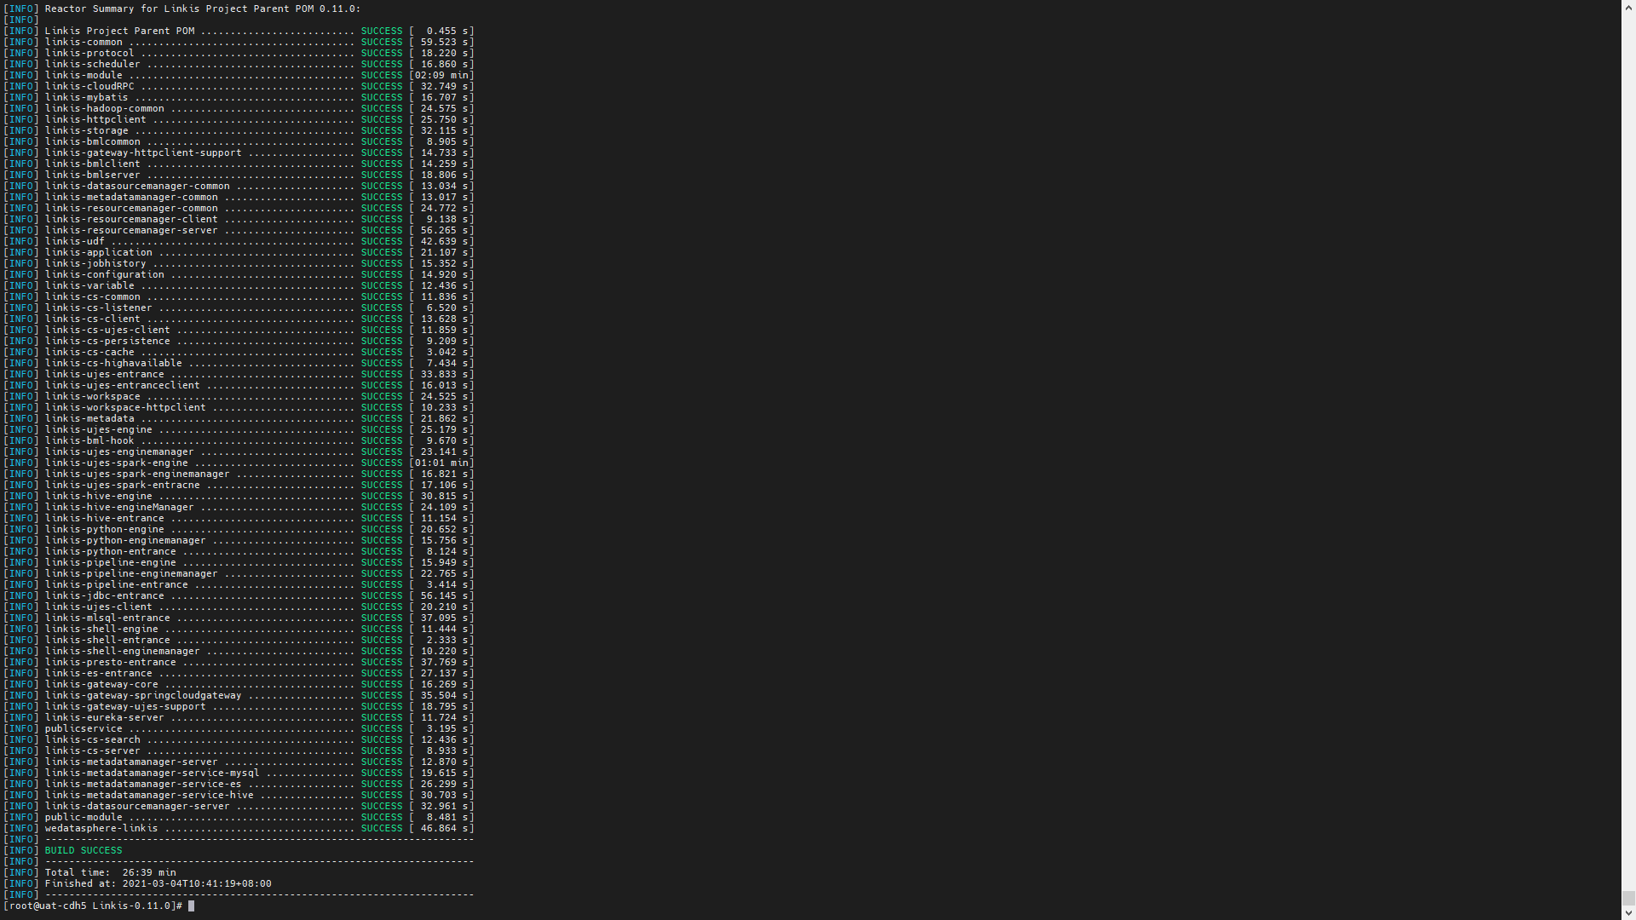
Task: Click the 'linkis-cs-listener' module name
Action: (98, 308)
